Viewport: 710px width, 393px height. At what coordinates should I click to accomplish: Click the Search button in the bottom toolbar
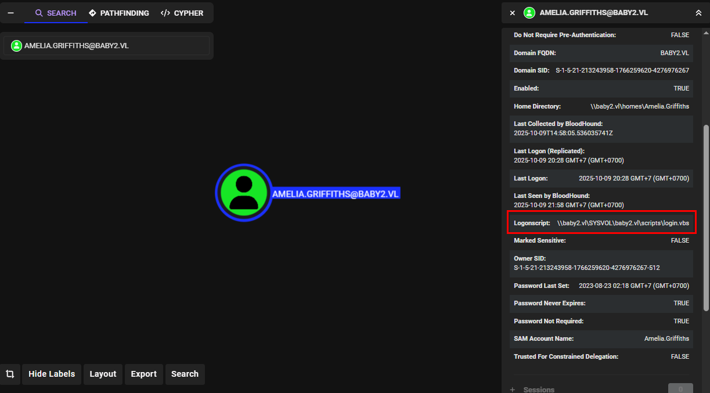(x=185, y=374)
